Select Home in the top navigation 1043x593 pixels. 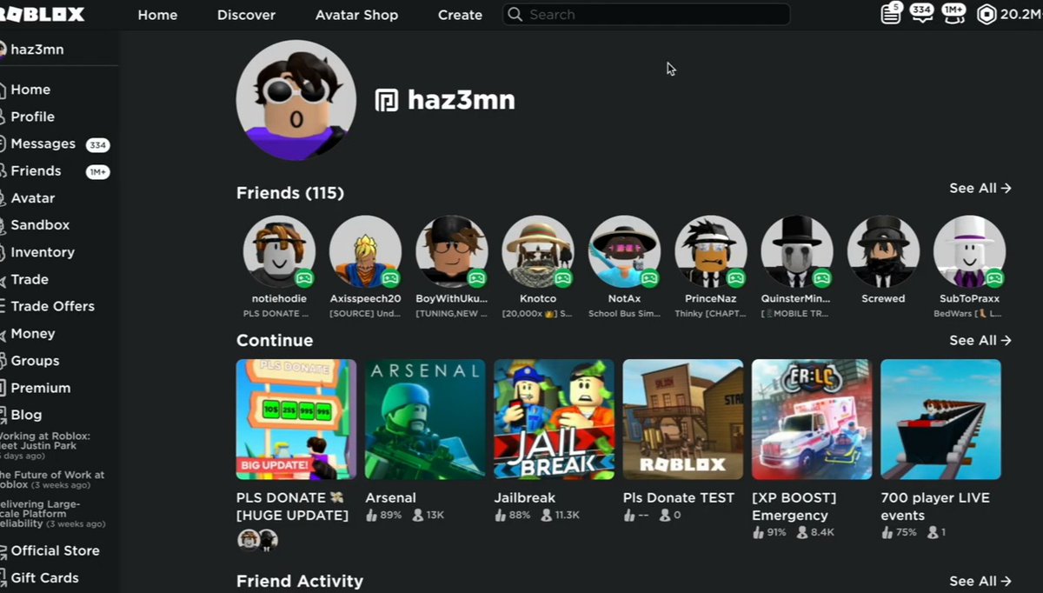pos(157,15)
